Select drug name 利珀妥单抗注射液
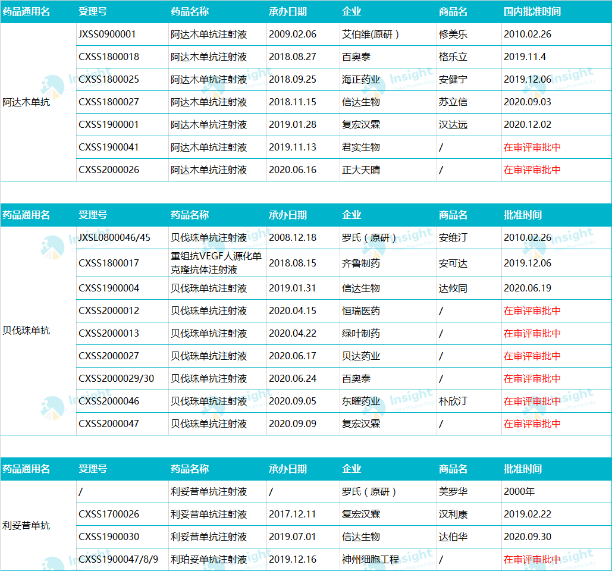 point(209,560)
